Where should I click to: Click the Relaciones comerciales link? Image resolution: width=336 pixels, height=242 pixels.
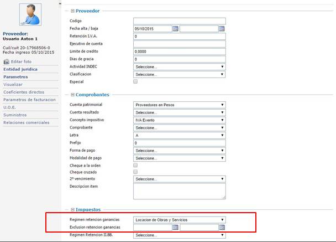pos(27,122)
